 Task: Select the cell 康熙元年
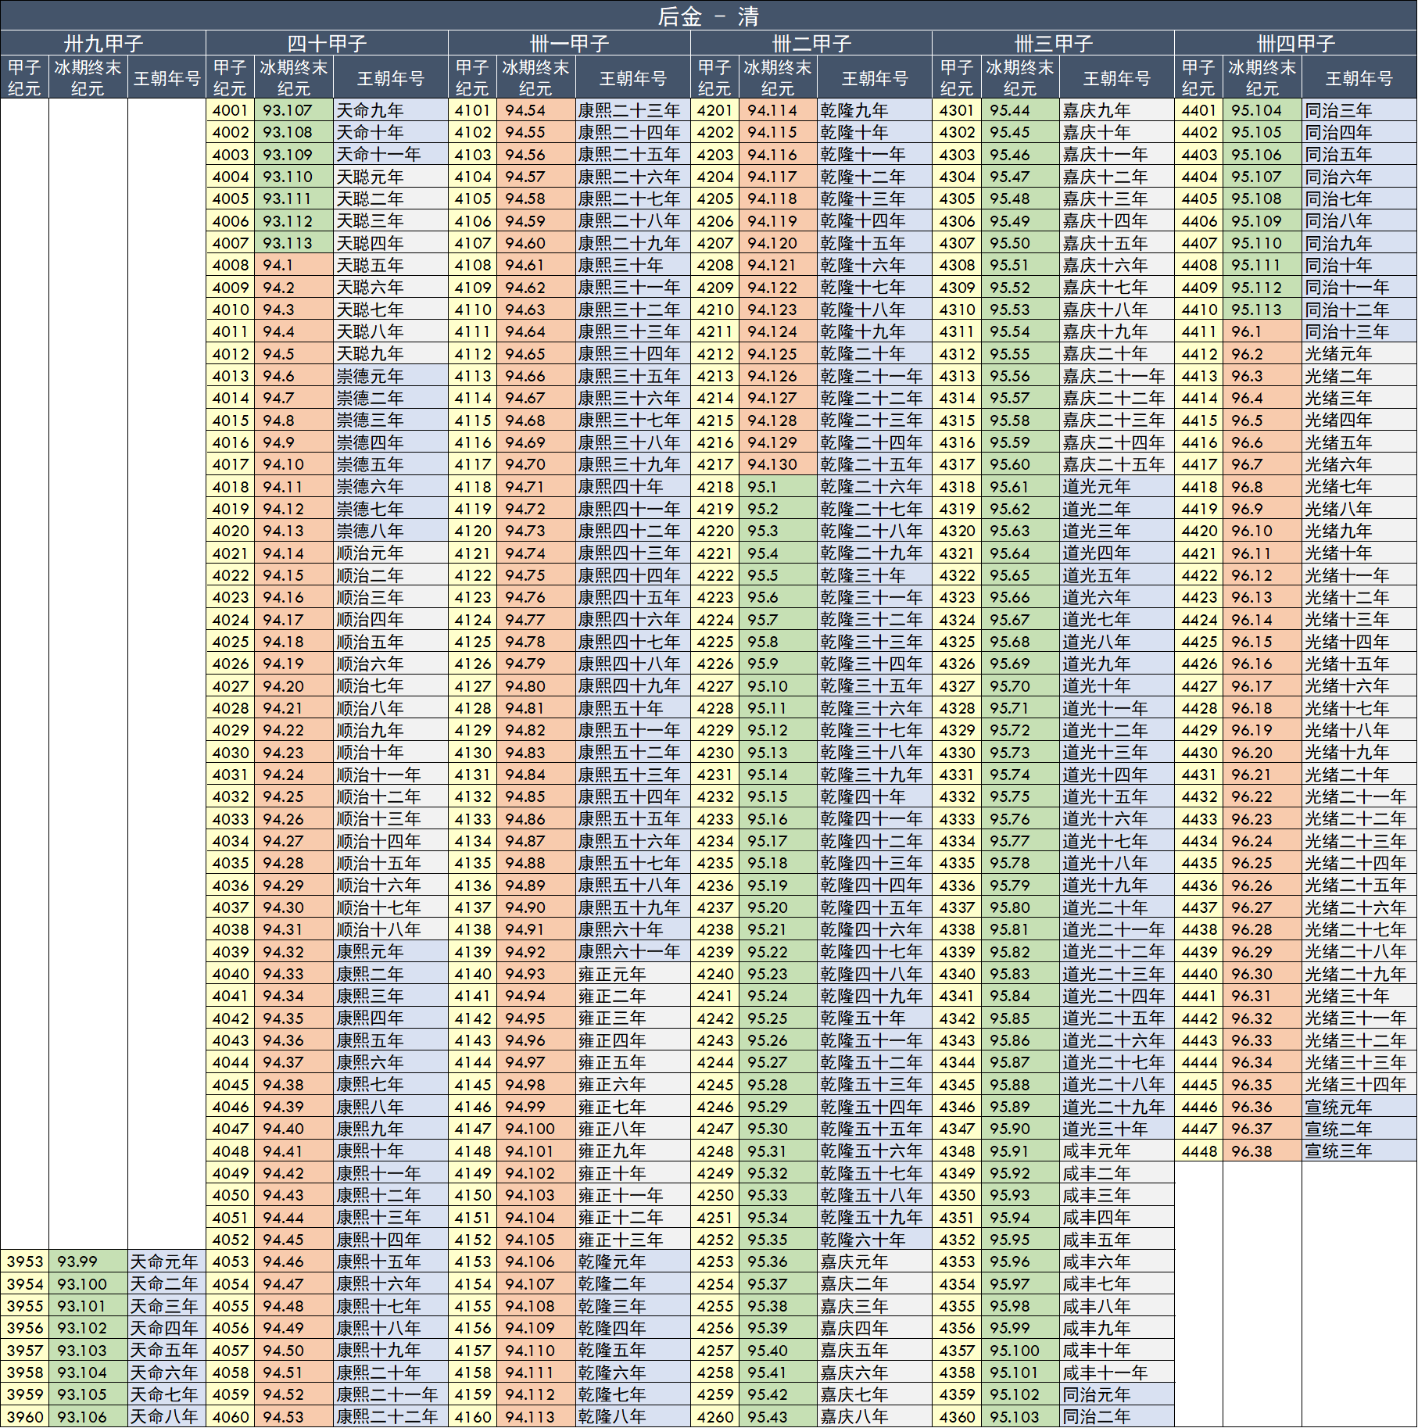[391, 952]
